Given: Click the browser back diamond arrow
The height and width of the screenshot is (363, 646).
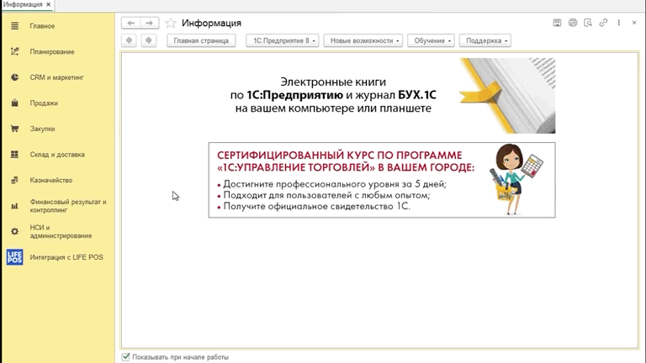Looking at the screenshot, I should coord(129,40).
